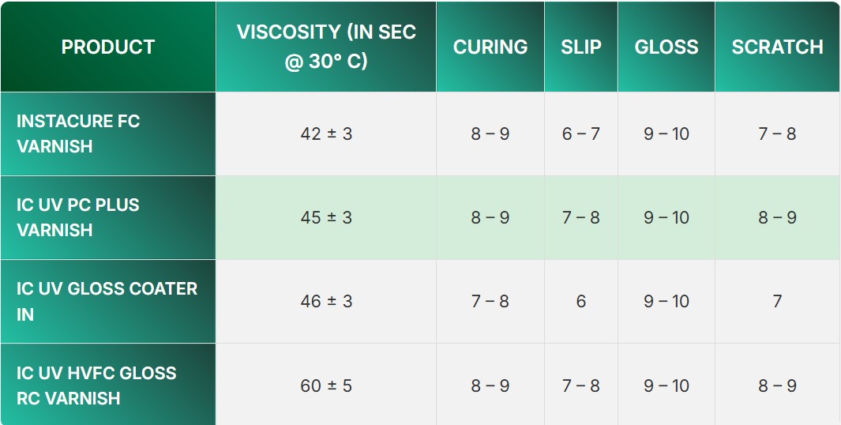Select the CURING column header
This screenshot has width=841, height=425.
(490, 47)
